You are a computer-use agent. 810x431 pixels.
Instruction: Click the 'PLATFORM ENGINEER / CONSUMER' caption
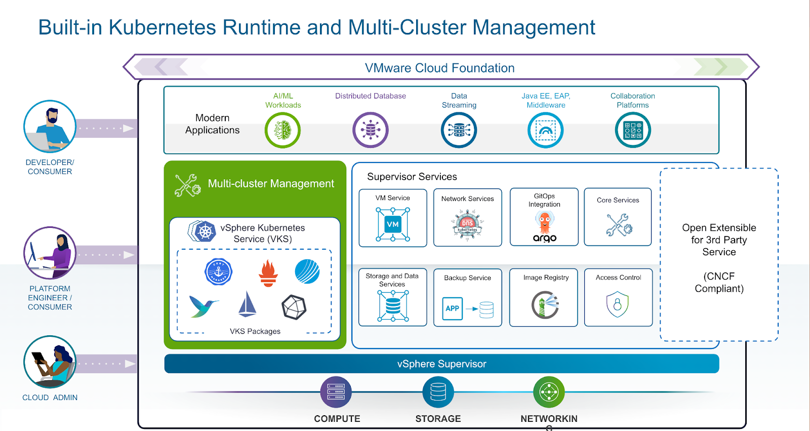click(x=50, y=298)
